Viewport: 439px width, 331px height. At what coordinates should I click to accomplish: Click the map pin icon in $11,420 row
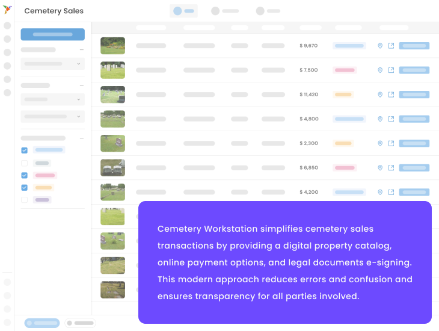coord(380,94)
